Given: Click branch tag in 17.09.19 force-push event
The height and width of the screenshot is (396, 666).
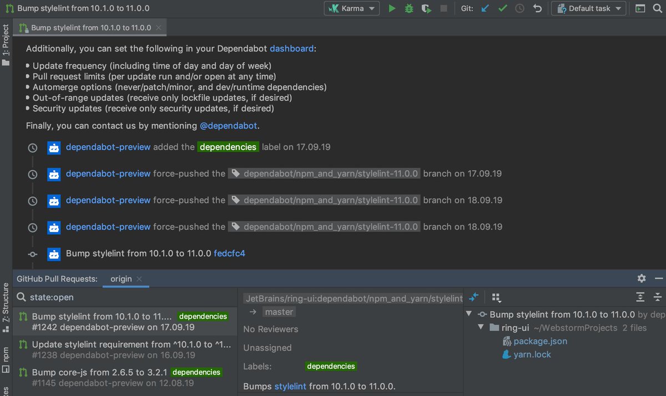Looking at the screenshot, I should point(325,174).
